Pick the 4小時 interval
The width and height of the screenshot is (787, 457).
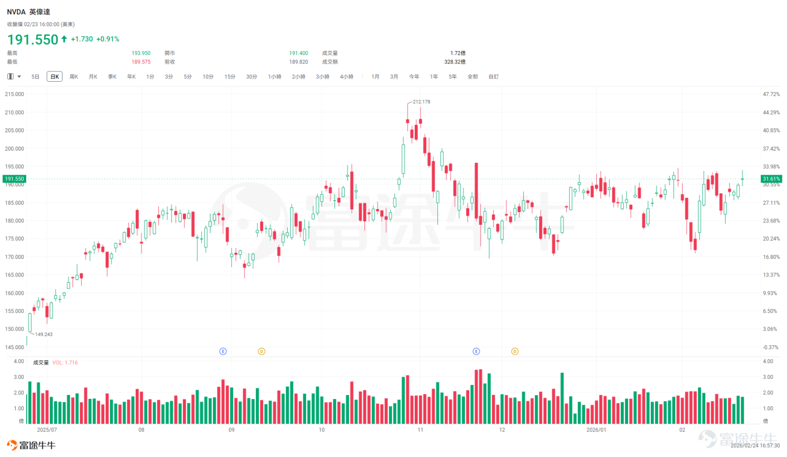[x=347, y=77]
